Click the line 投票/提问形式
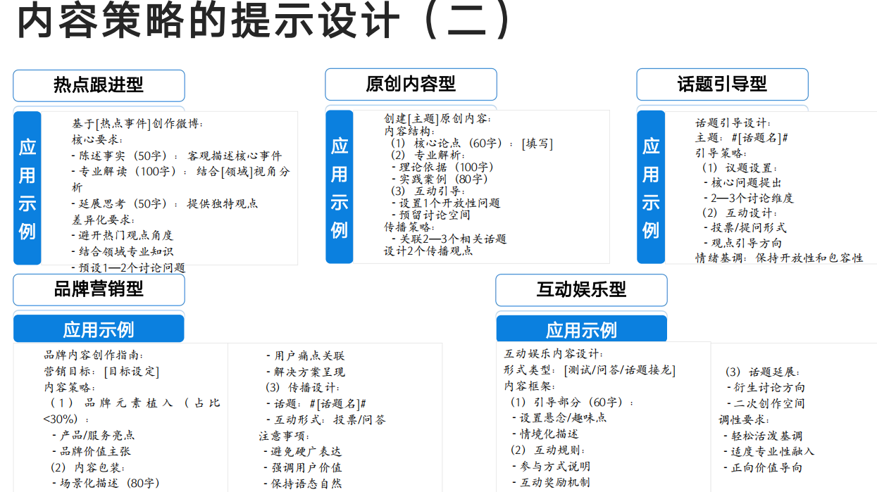Screen dimensions: 877x492 [745, 228]
